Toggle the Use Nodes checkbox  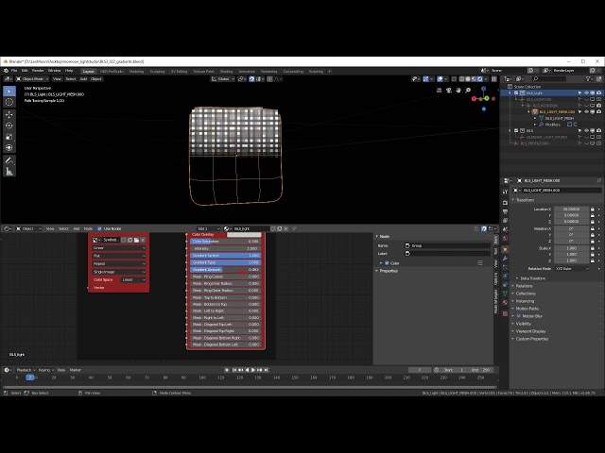click(x=99, y=228)
